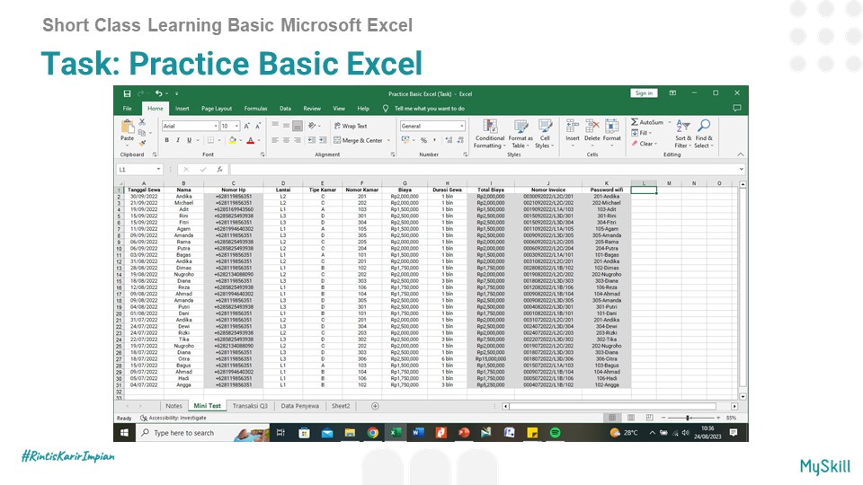Screen dimensions: 863x485
Task: Click the Percent Style icon
Action: [423, 140]
